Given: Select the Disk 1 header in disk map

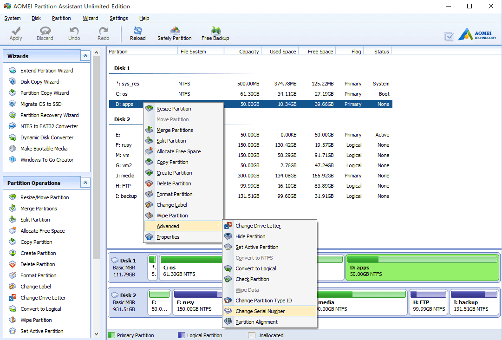Looking at the screenshot, I should tap(128, 268).
